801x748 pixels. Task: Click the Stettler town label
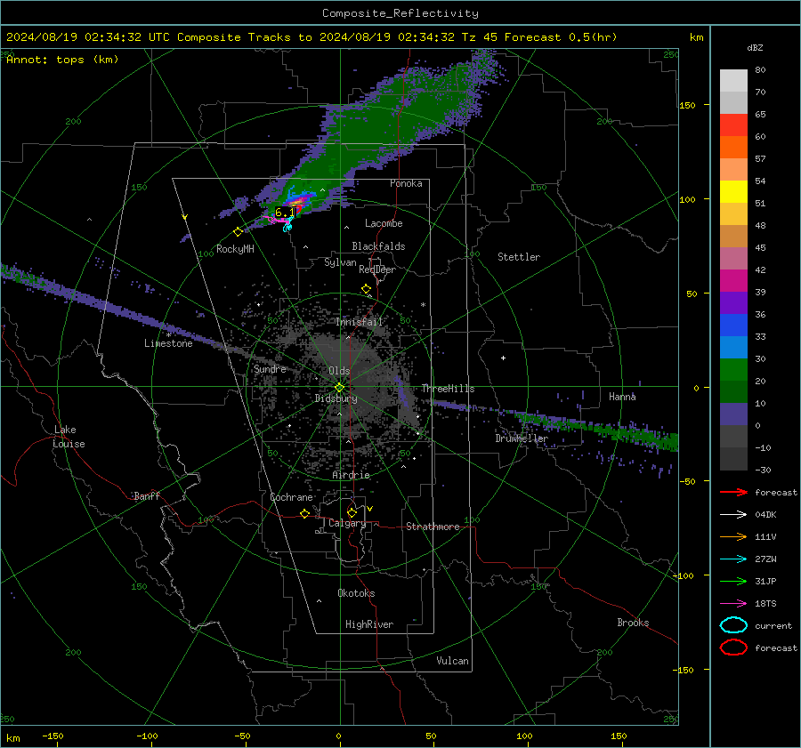(x=519, y=257)
